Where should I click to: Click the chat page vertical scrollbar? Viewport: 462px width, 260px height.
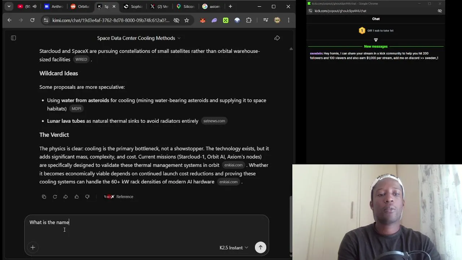291,224
